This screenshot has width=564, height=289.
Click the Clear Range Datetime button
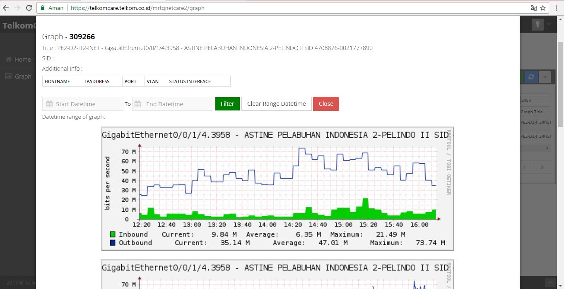tap(276, 103)
